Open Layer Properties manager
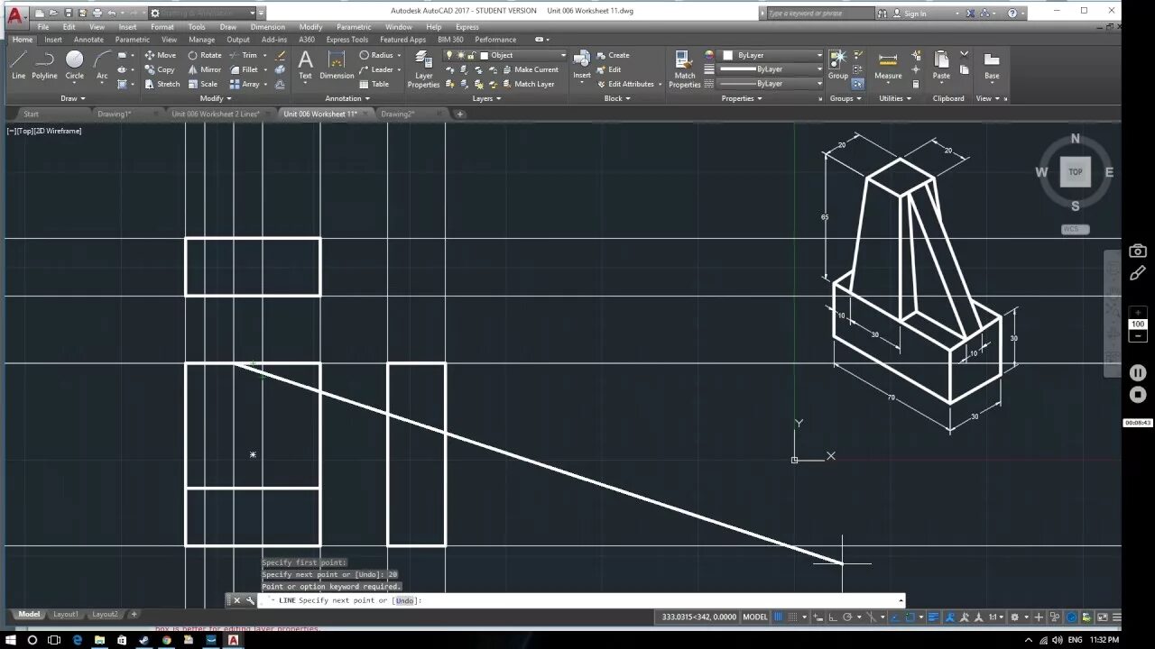 423,69
